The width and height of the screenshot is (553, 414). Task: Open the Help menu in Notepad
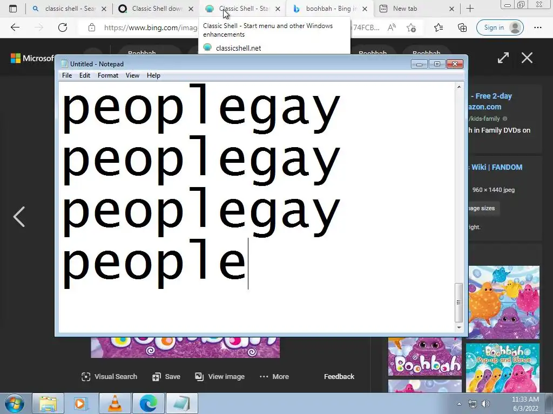(153, 75)
